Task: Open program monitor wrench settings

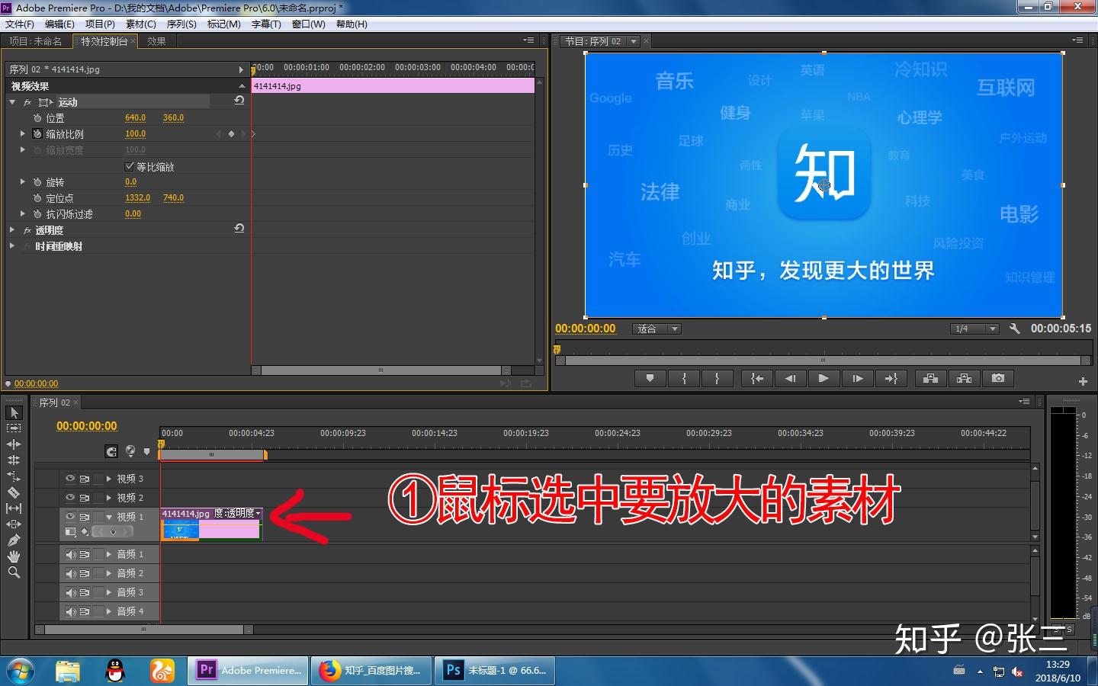Action: tap(1014, 329)
